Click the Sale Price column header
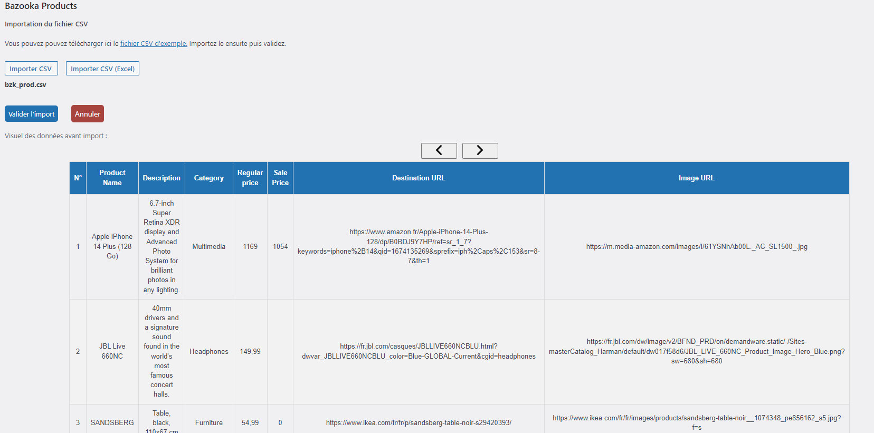Screen dimensions: 874x433 280,178
